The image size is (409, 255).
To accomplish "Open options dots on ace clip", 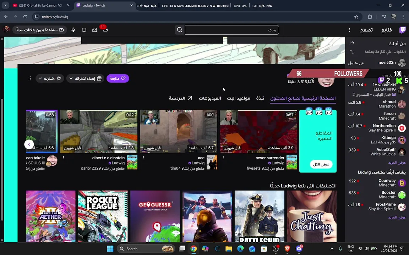I will point(143,158).
